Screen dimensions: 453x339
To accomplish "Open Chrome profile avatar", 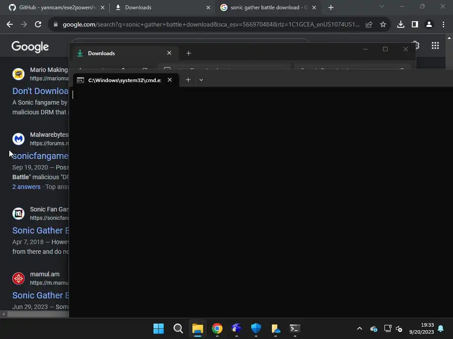I will coord(429,25).
